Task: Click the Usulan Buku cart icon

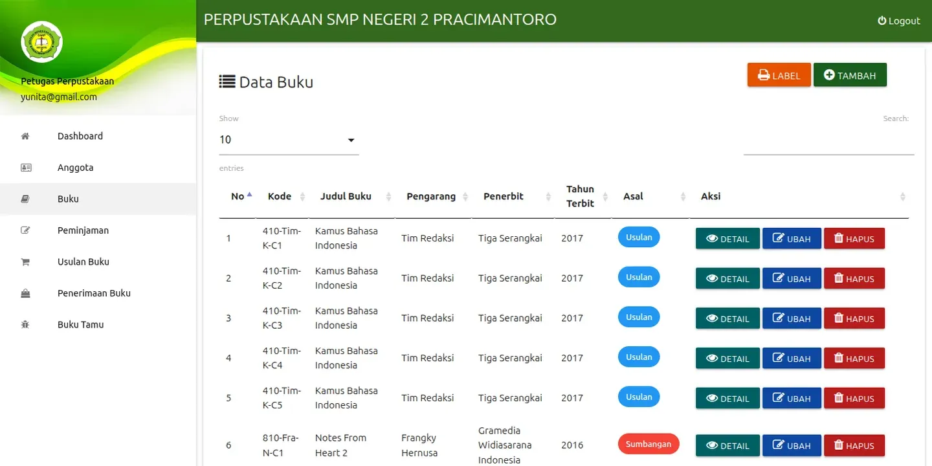Action: point(25,262)
